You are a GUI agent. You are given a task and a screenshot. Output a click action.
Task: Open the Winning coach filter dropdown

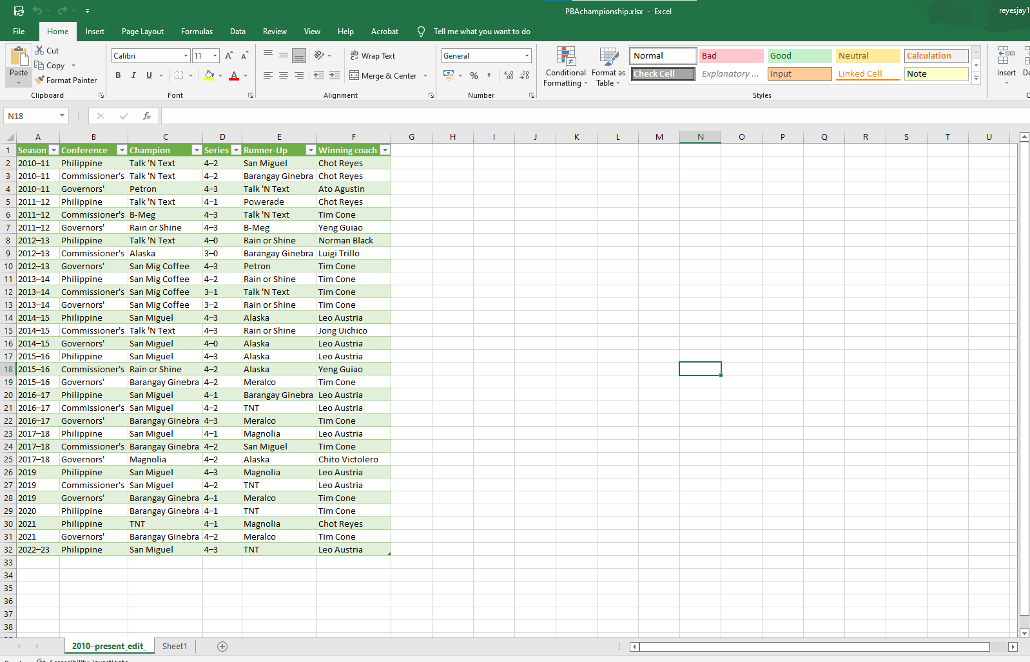pos(385,150)
